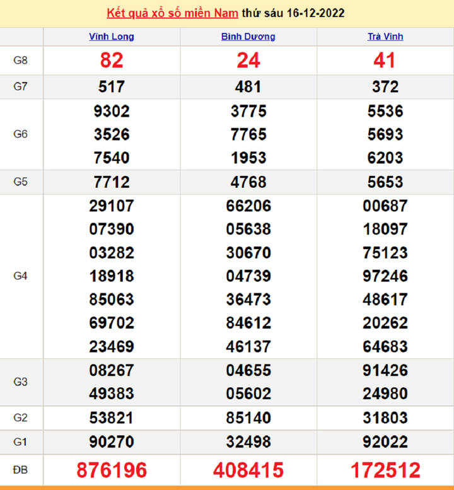Click the G7 result 481
Viewport: 454px width, 490px height.
click(248, 86)
